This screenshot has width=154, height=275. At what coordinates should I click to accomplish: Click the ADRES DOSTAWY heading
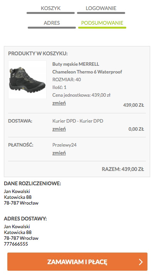(x=25, y=219)
